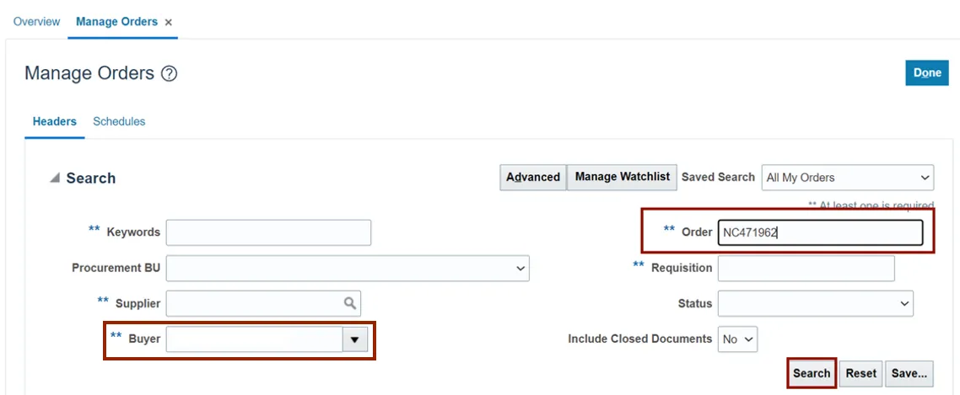Open Advanced search options
Viewport: 960px width, 395px height.
tap(533, 178)
